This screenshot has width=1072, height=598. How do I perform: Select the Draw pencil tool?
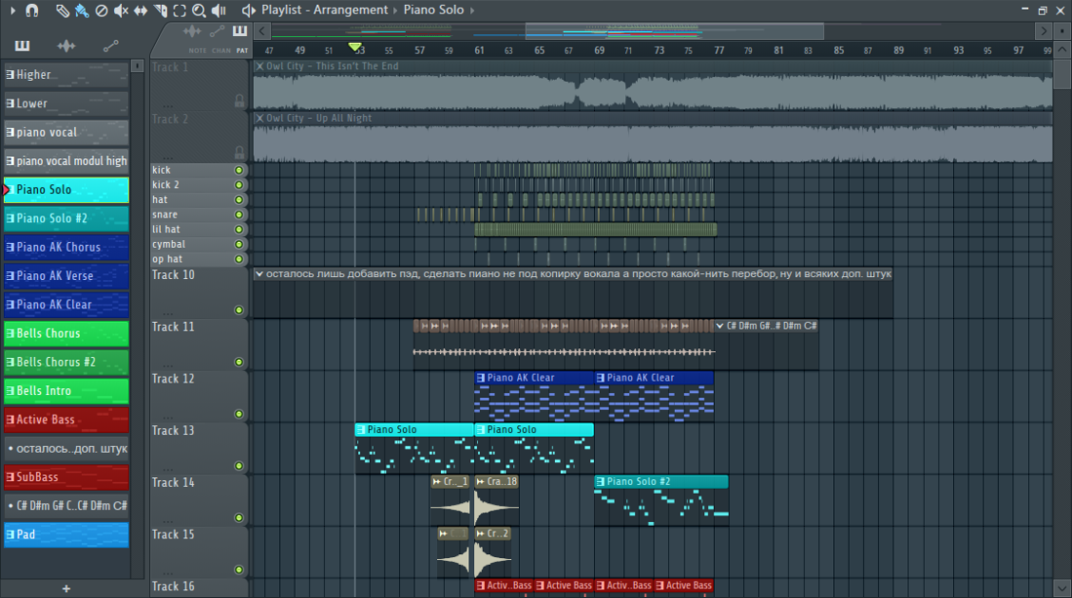62,10
